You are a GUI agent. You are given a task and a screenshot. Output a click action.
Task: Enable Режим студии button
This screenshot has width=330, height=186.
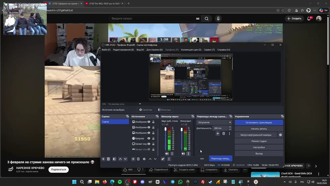tap(259, 141)
